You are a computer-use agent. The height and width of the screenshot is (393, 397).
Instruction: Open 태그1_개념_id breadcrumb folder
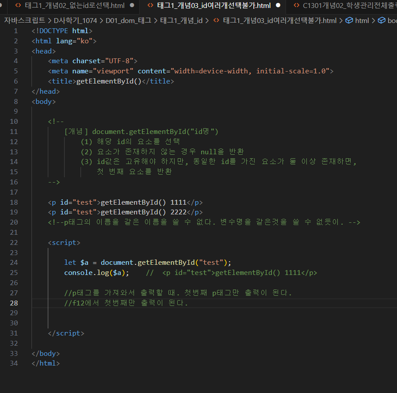[x=181, y=20]
